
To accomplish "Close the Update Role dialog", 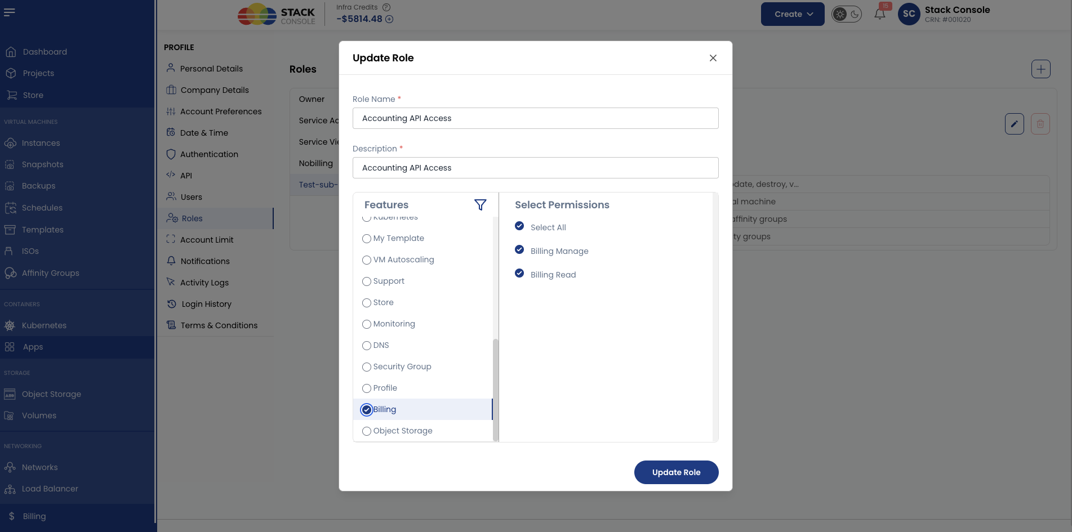I will (713, 58).
